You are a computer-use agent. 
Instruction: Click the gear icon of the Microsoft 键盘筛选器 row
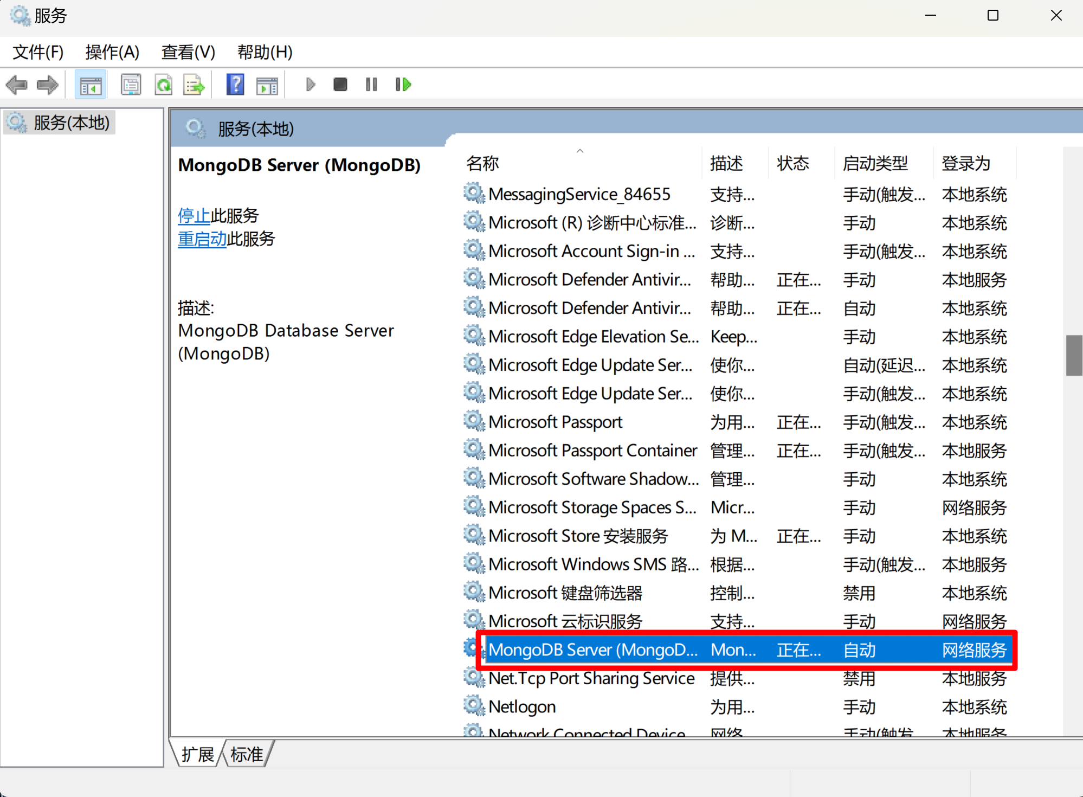coord(474,592)
